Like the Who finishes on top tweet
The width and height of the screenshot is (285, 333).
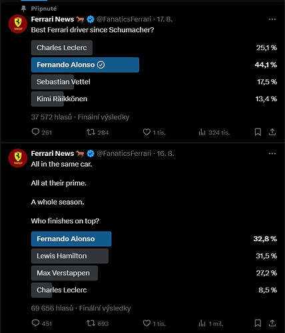(x=154, y=323)
